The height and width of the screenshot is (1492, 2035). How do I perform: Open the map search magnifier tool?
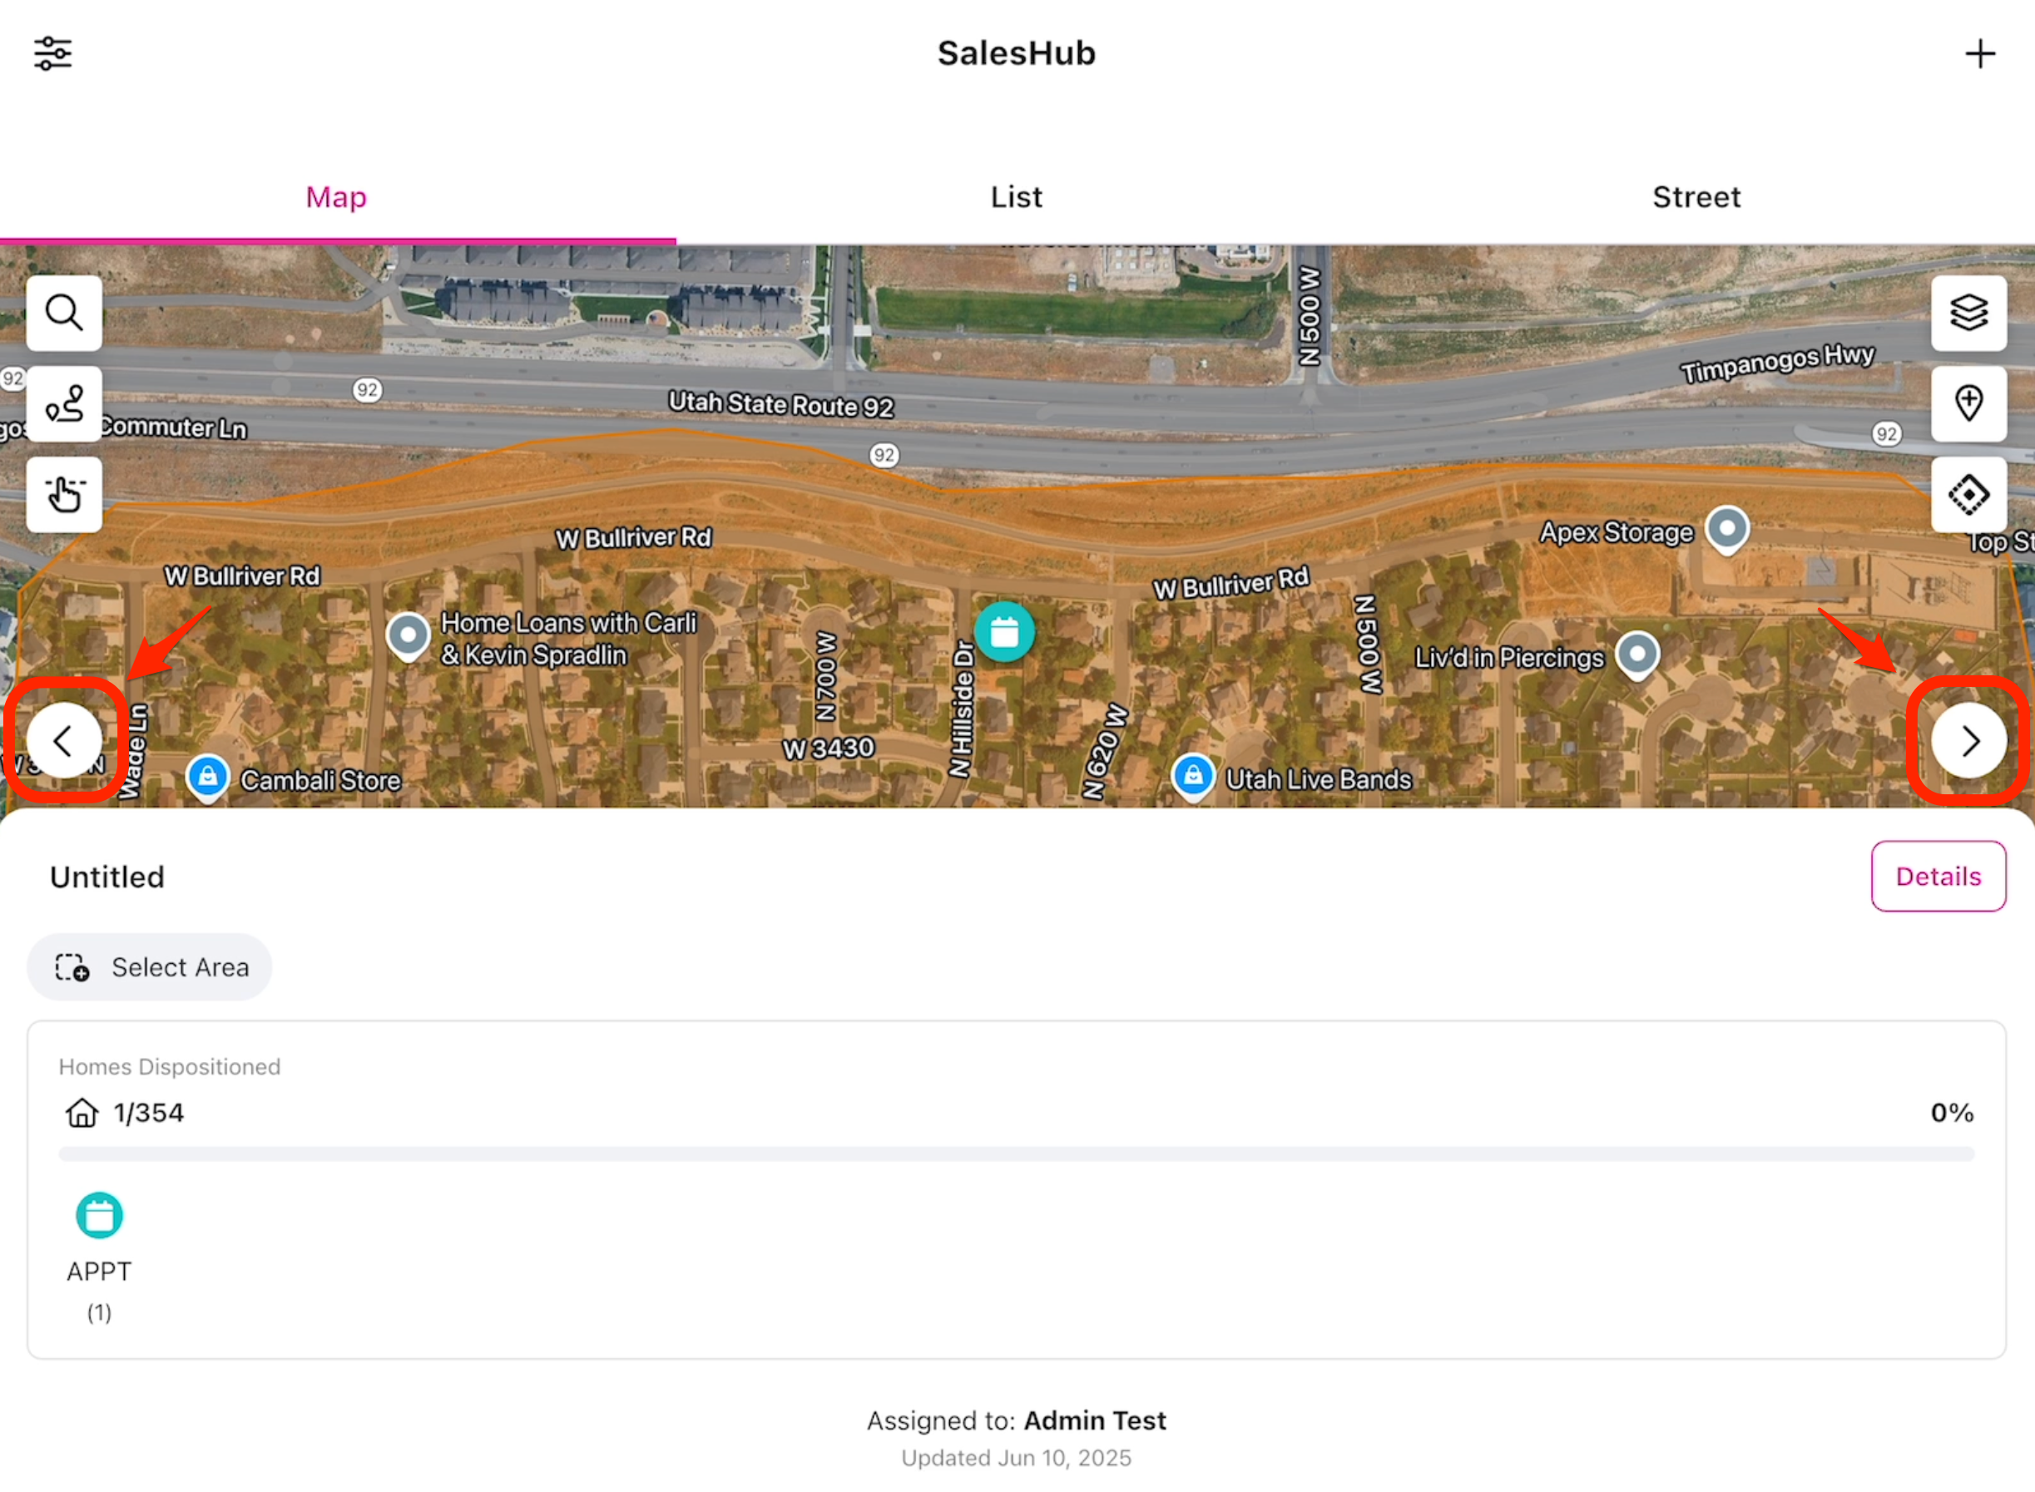pyautogui.click(x=64, y=313)
